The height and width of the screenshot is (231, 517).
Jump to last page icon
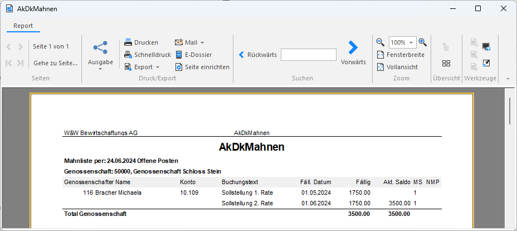[21, 63]
